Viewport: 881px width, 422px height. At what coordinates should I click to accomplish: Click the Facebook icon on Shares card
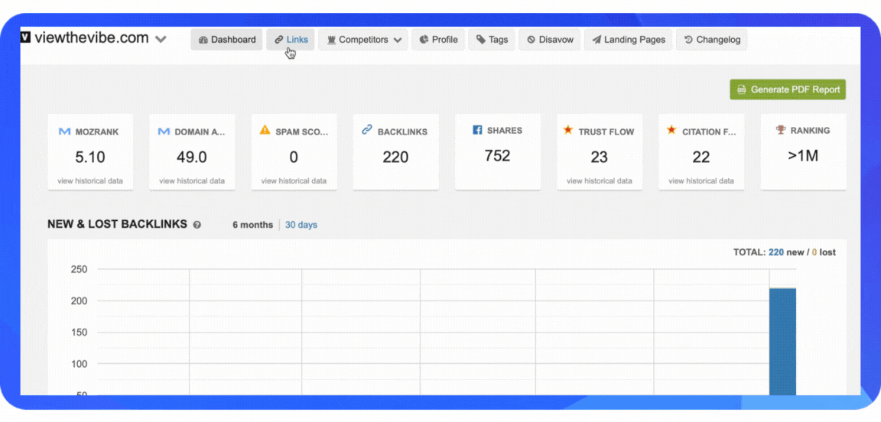pos(477,130)
